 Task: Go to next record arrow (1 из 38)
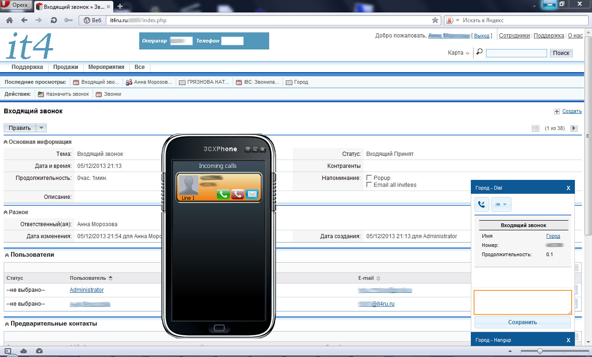point(574,128)
